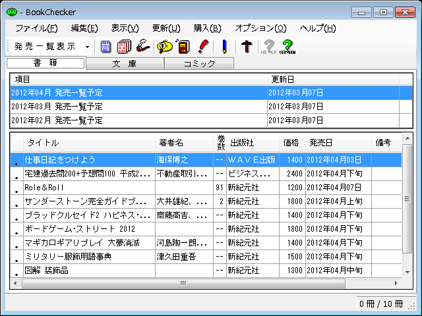Click horizontal scrollbar right arrow
422x316 pixels.
(x=396, y=283)
